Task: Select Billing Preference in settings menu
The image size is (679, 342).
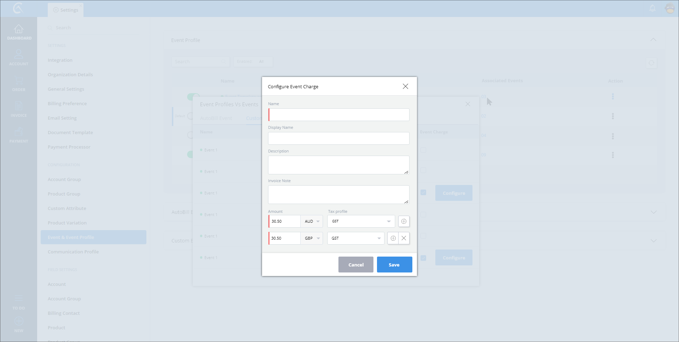Action: tap(67, 103)
